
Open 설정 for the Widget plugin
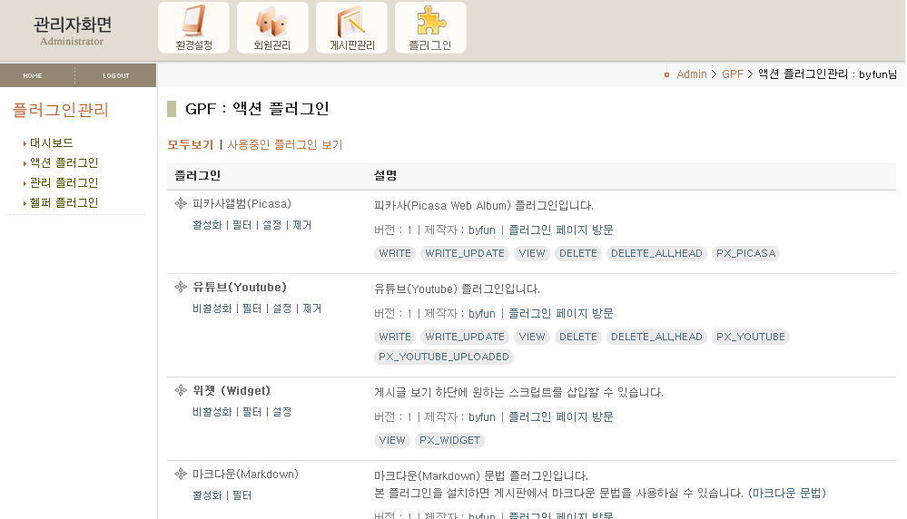[x=282, y=412]
